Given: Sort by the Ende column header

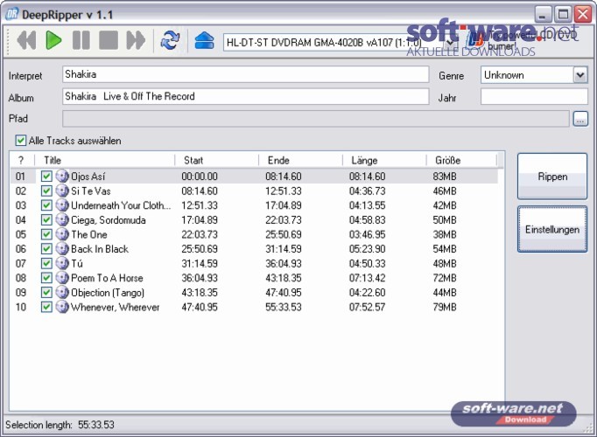Looking at the screenshot, I should [x=300, y=160].
